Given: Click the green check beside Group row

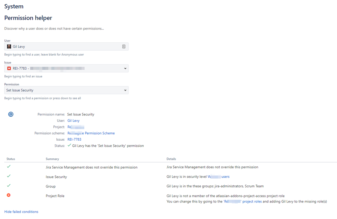Looking at the screenshot, I should (x=9, y=185).
